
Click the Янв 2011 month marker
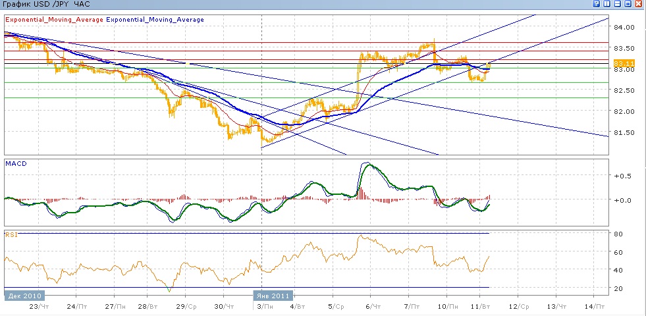(273, 296)
